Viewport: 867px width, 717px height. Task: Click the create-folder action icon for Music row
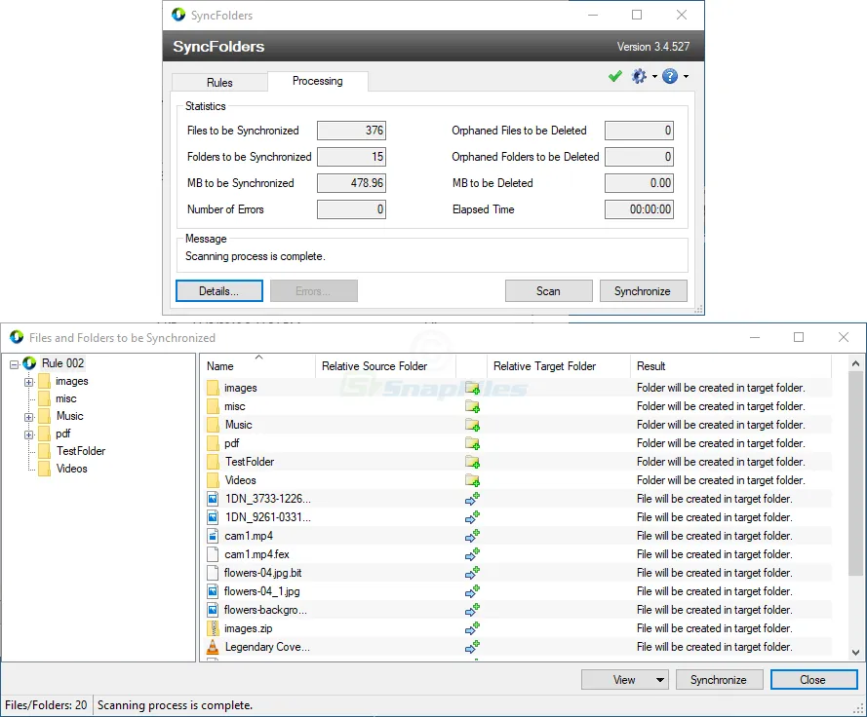click(472, 426)
